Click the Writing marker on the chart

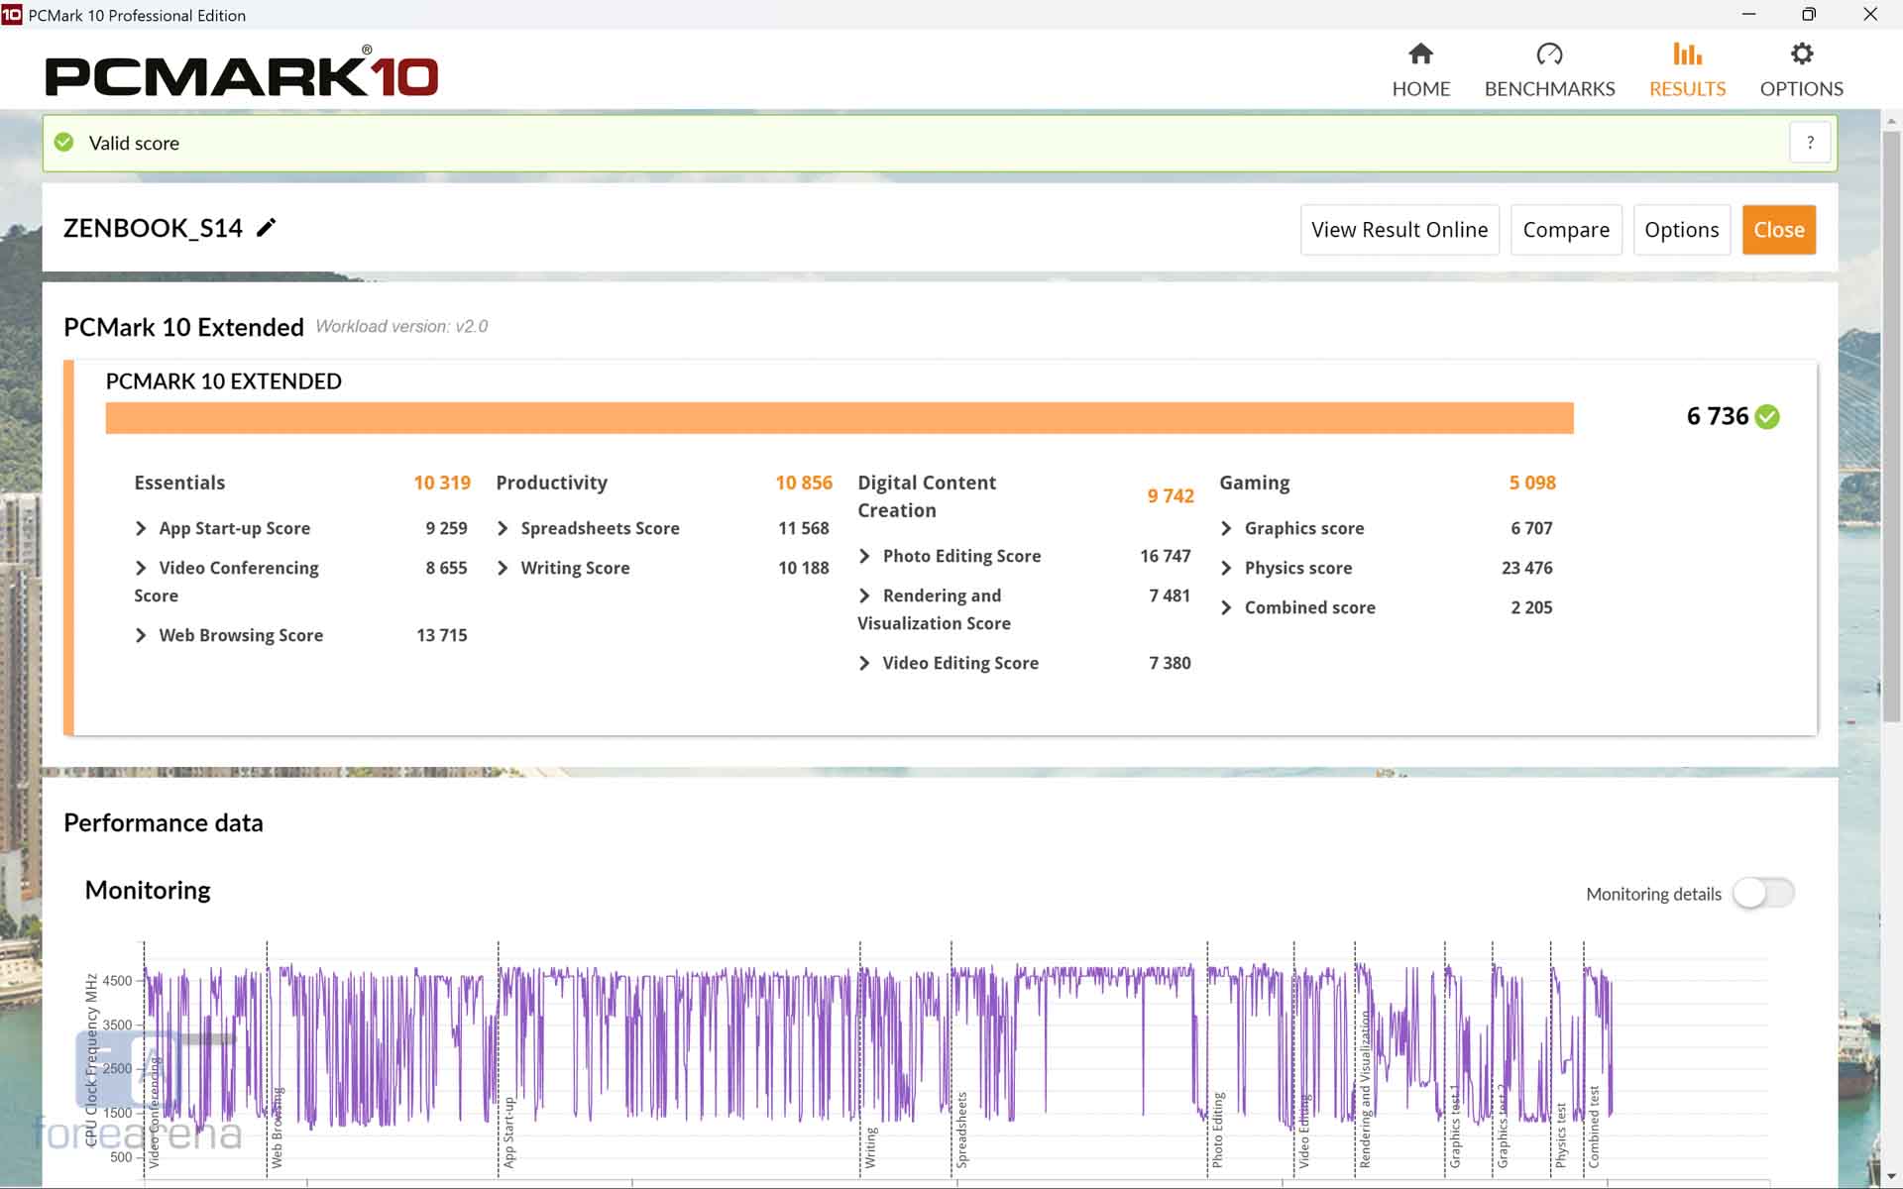[x=870, y=1147]
